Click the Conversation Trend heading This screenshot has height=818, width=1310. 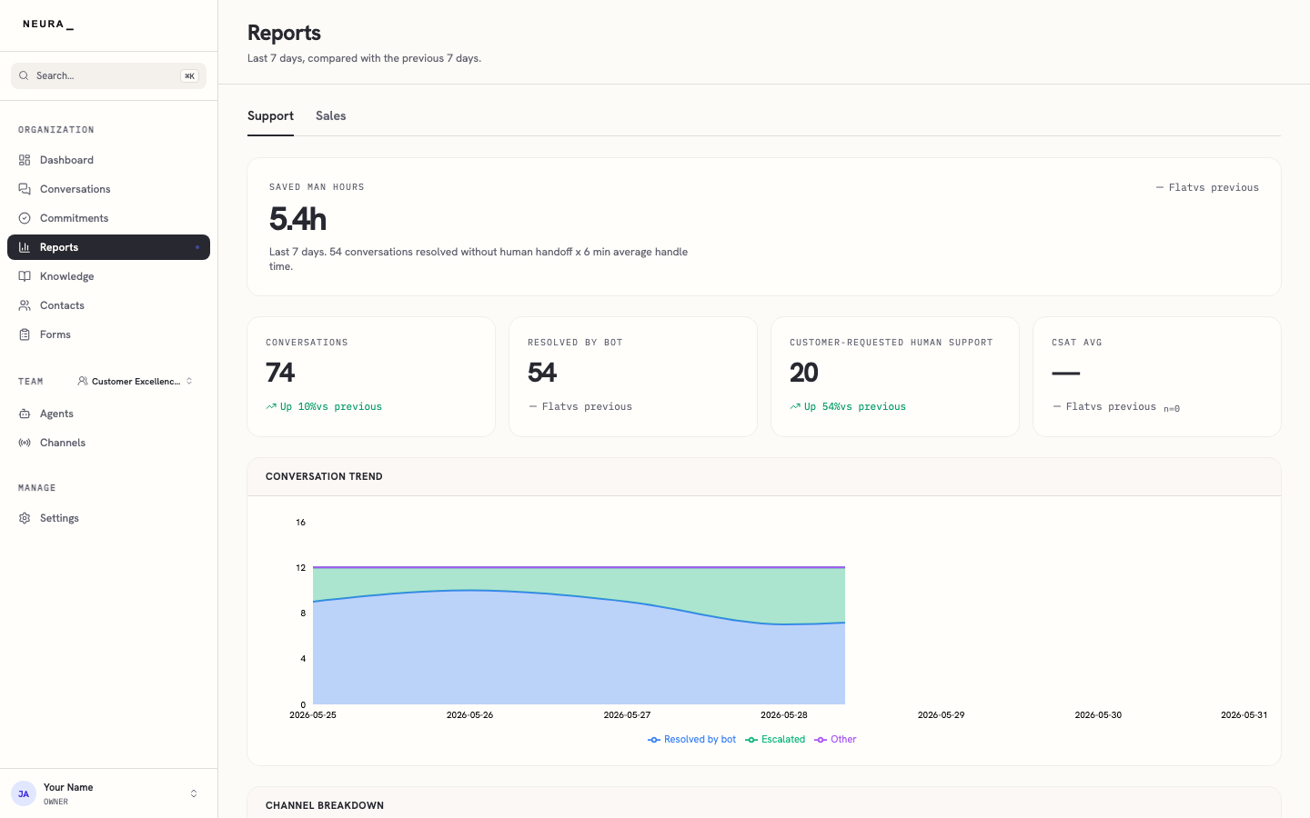click(324, 476)
